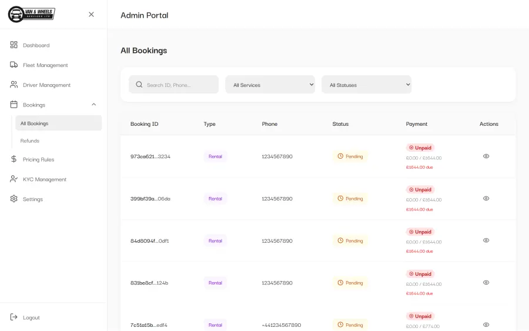Click Unpaid badge in 973ca621 row

pyautogui.click(x=420, y=148)
